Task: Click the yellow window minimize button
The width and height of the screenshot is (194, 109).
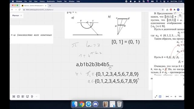Action: point(15,5)
